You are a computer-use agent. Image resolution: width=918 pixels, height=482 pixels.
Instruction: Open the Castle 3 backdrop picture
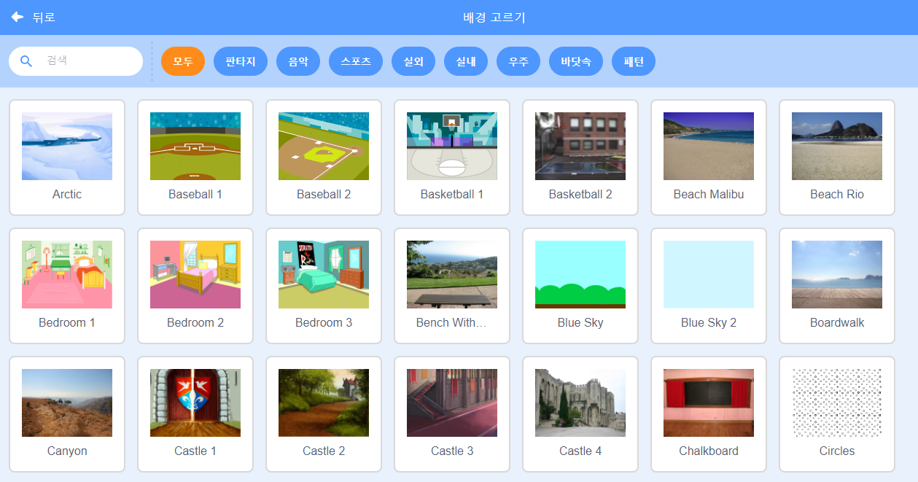[452, 403]
